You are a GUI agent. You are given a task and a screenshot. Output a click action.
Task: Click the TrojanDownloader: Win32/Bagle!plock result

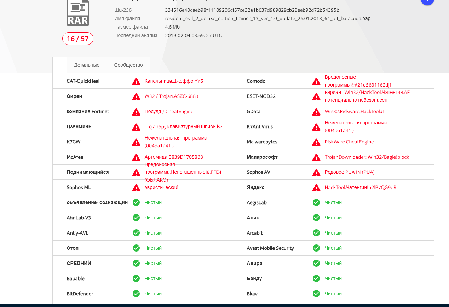[367, 157]
